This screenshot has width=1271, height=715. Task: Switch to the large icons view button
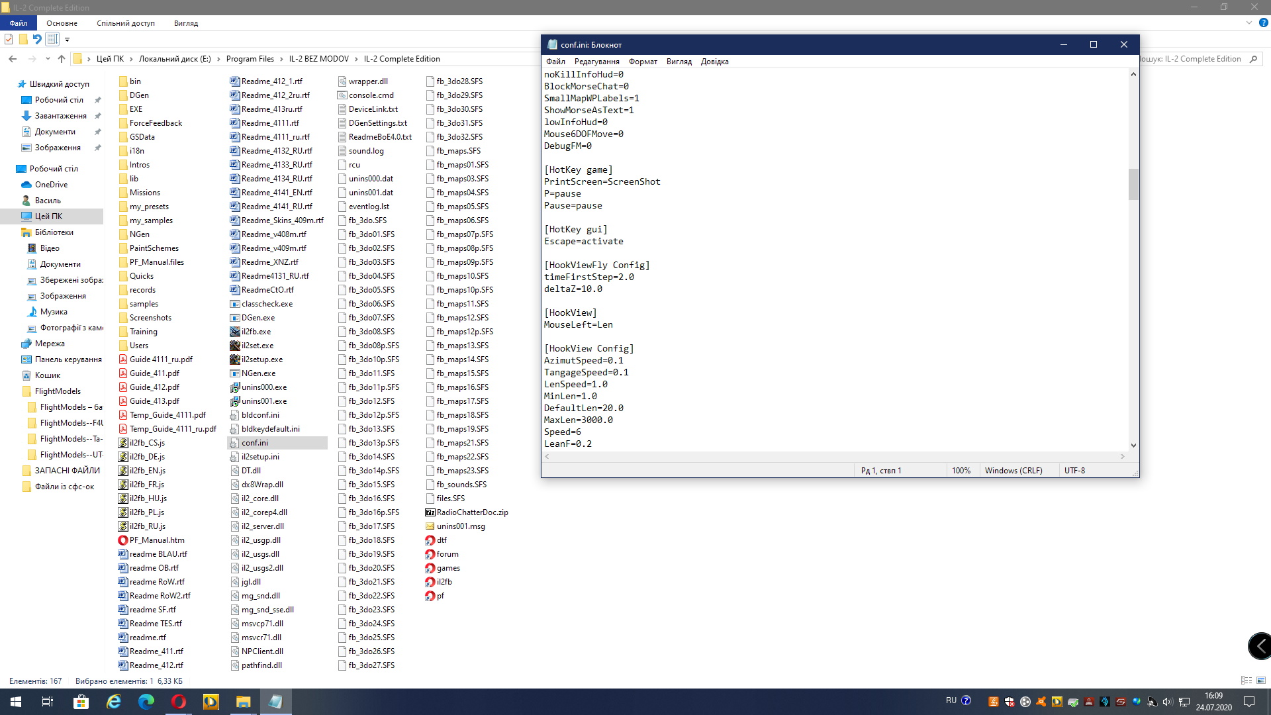point(1261,681)
